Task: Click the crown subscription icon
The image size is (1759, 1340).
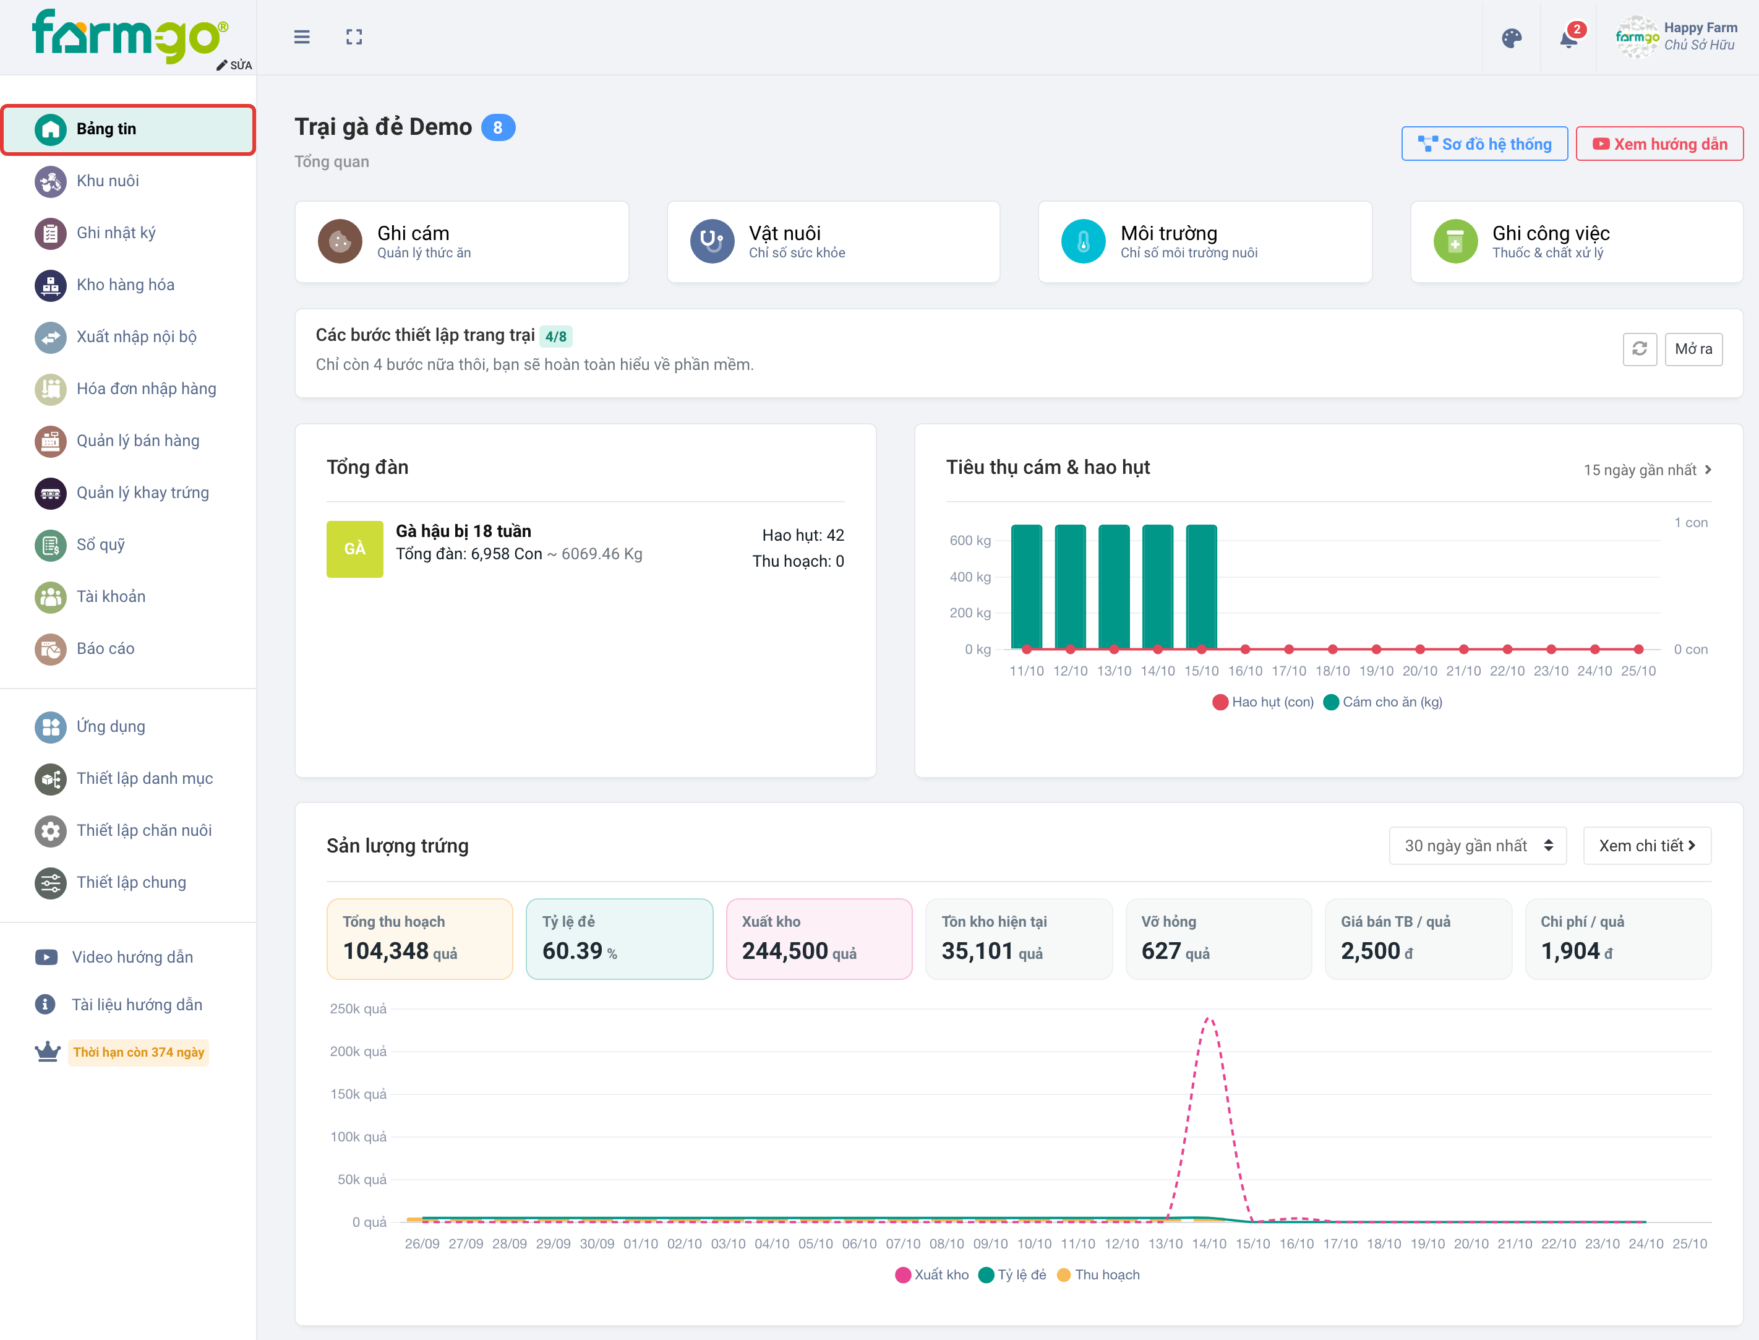Action: click(x=47, y=1051)
